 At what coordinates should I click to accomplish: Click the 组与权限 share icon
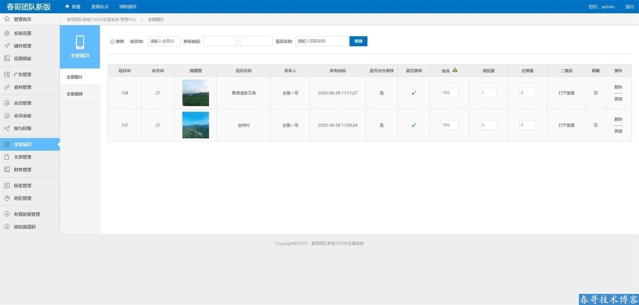[7, 128]
